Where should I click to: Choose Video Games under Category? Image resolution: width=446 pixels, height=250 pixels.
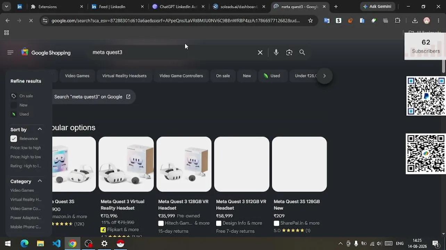(22, 190)
